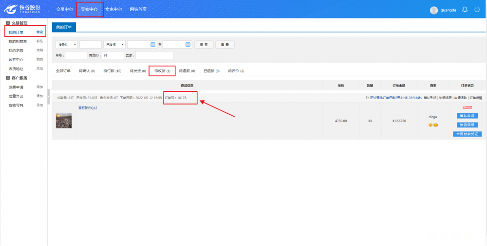Open the start date calendar picker
This screenshot has height=246, width=487.
pyautogui.click(x=153, y=44)
